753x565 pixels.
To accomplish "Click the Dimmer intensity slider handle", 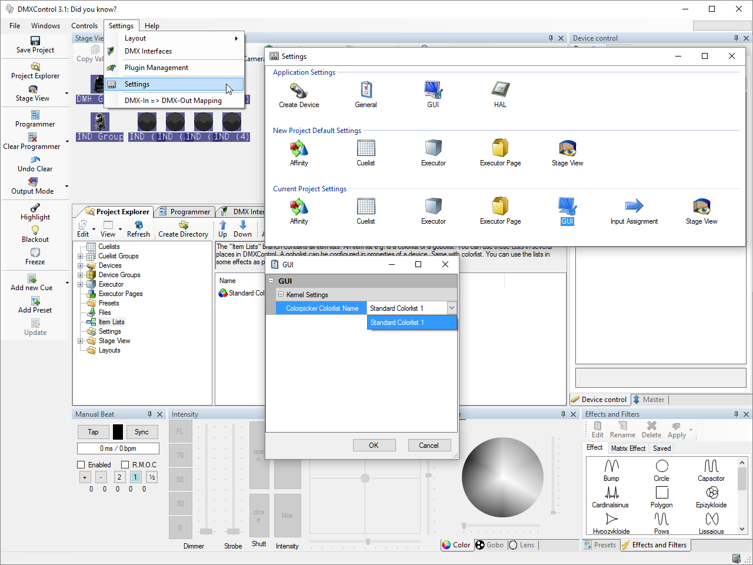I will coord(206,531).
